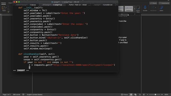Click the "<Button-1>" string in code
The height and width of the screenshot is (96, 171).
point(53,38)
